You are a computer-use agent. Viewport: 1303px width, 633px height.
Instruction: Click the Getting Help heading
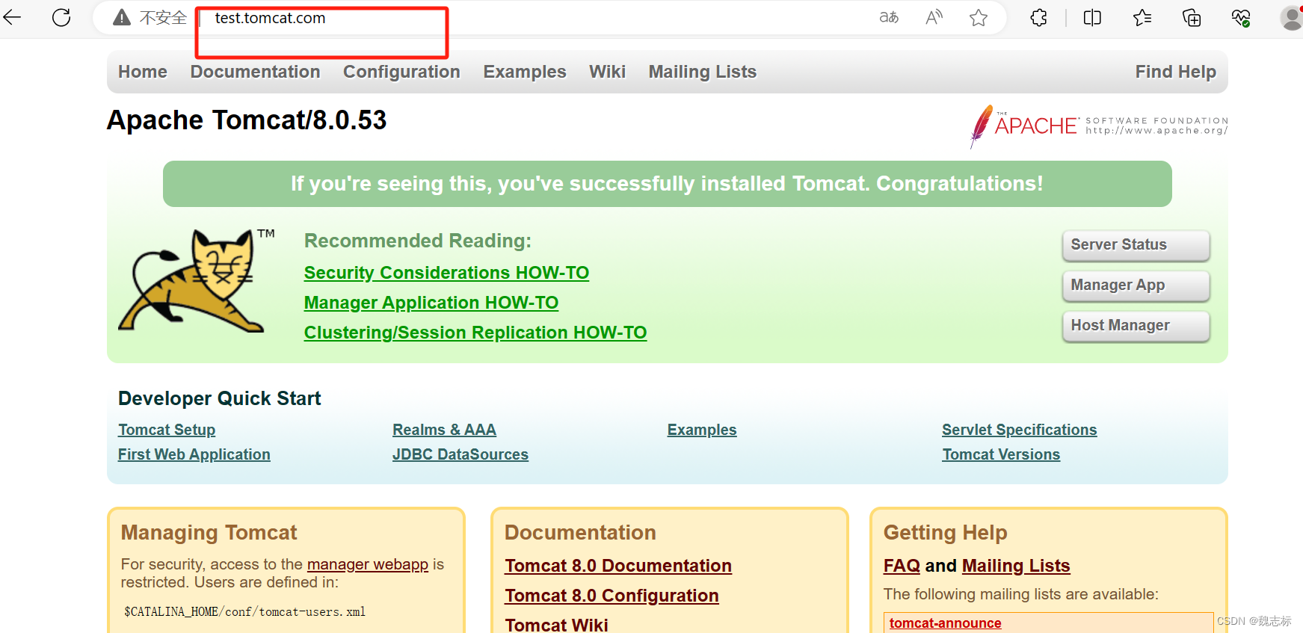[946, 533]
